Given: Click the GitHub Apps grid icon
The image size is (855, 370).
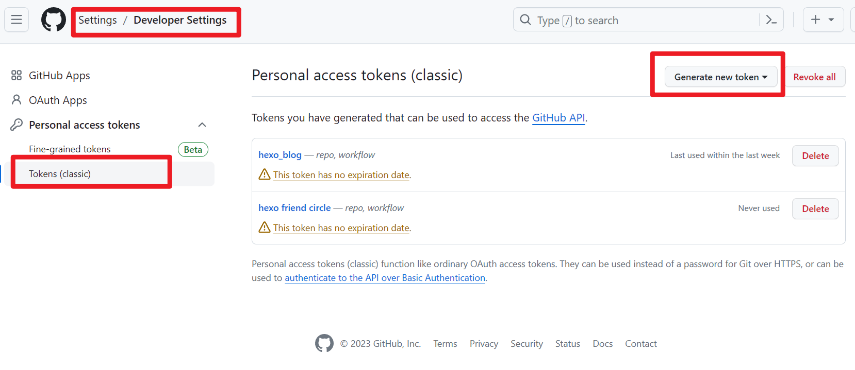Looking at the screenshot, I should point(17,75).
